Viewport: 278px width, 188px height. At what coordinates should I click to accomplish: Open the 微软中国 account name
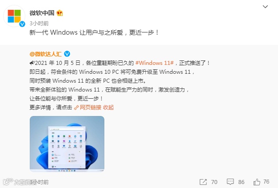[42, 13]
